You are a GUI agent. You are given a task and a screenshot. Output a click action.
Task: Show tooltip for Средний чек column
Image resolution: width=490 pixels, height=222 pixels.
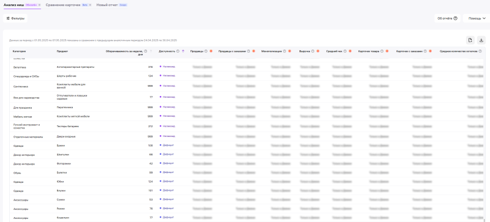[x=345, y=51]
